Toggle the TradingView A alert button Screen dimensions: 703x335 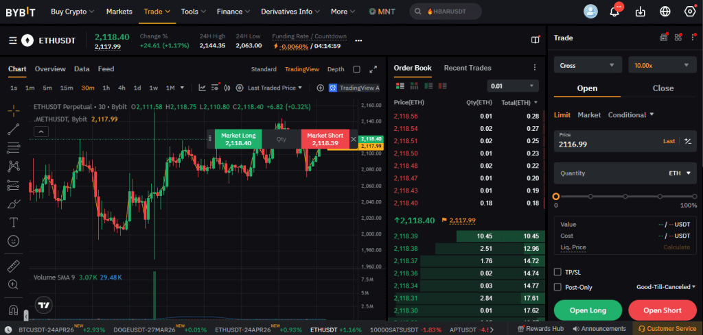[x=354, y=88]
